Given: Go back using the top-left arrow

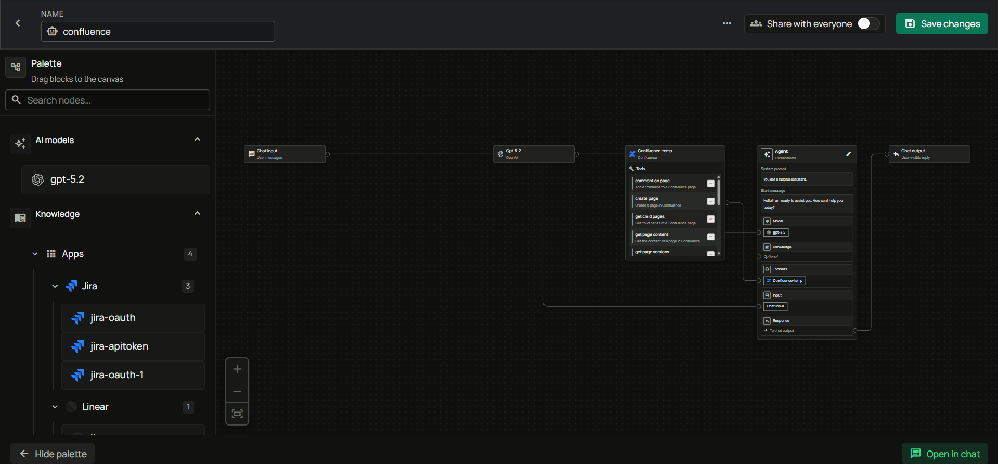Looking at the screenshot, I should pyautogui.click(x=18, y=23).
